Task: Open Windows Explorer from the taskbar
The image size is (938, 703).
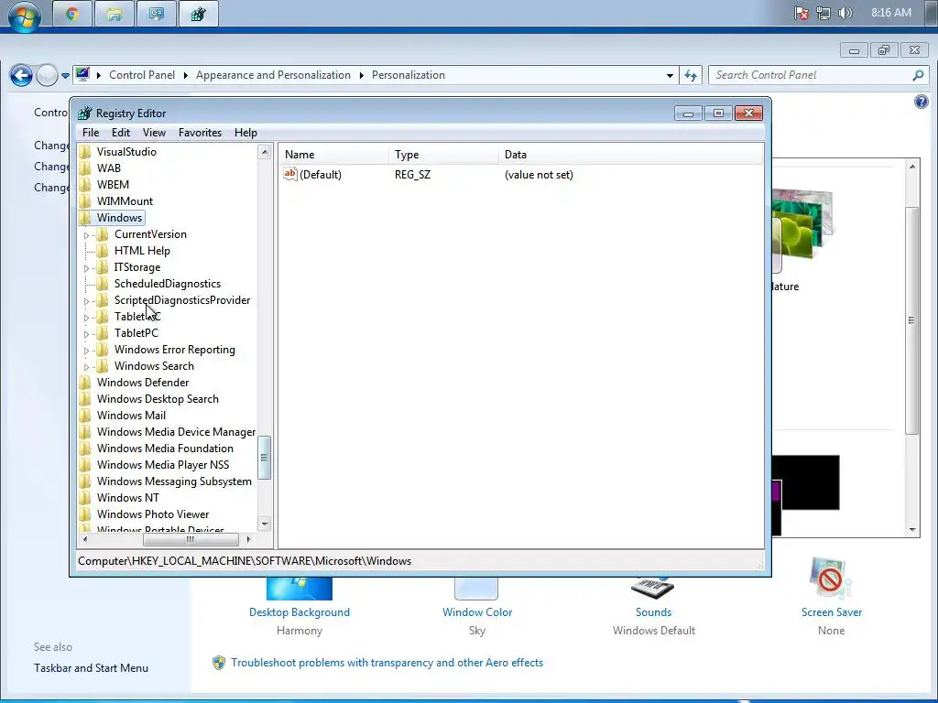Action: tap(115, 14)
